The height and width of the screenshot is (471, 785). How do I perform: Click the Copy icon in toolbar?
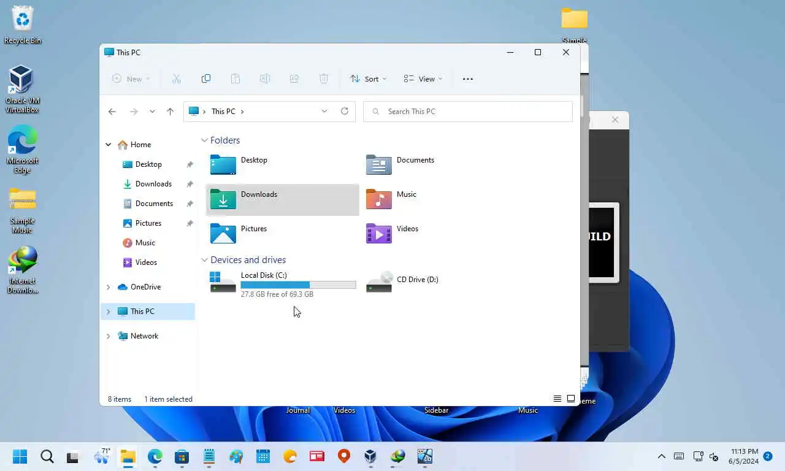[x=206, y=78]
